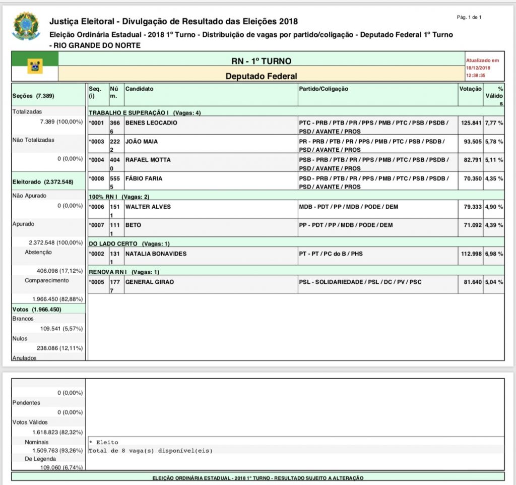Click the '* Eleito' legend note
The height and width of the screenshot is (485, 516).
point(104,442)
